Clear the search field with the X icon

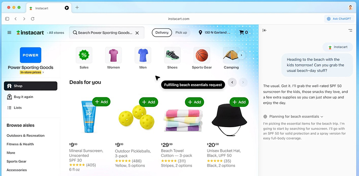click(x=137, y=33)
